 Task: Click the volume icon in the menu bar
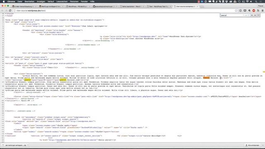point(251,2)
